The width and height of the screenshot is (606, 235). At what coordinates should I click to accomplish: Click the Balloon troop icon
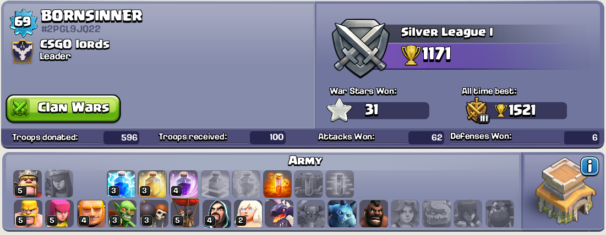[185, 214]
